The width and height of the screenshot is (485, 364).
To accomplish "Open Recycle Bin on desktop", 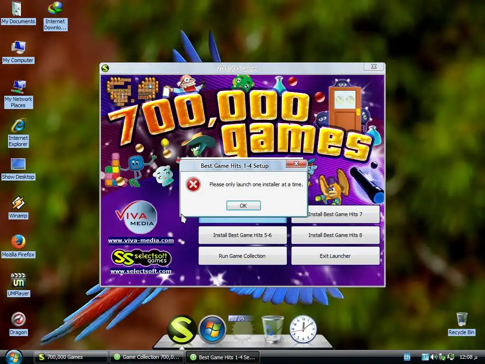I will click(x=461, y=323).
